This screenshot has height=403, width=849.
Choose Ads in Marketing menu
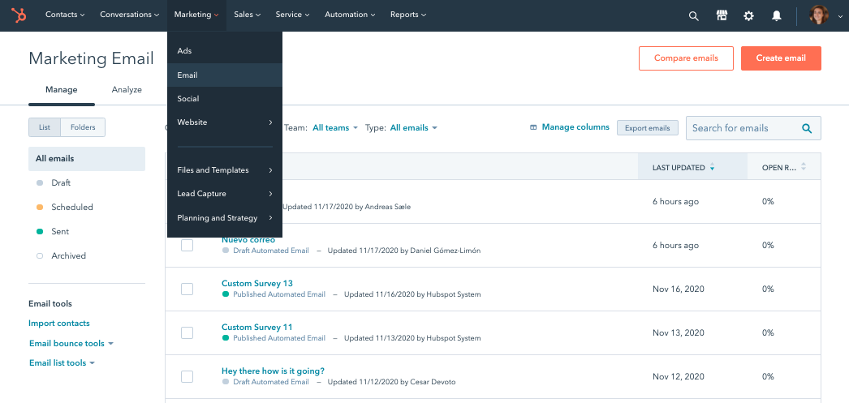tap(225, 51)
